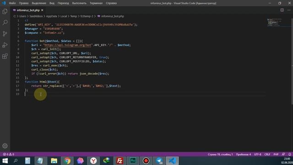Click the errors and warnings status indicator
This screenshot has width=293, height=165.
9,154
